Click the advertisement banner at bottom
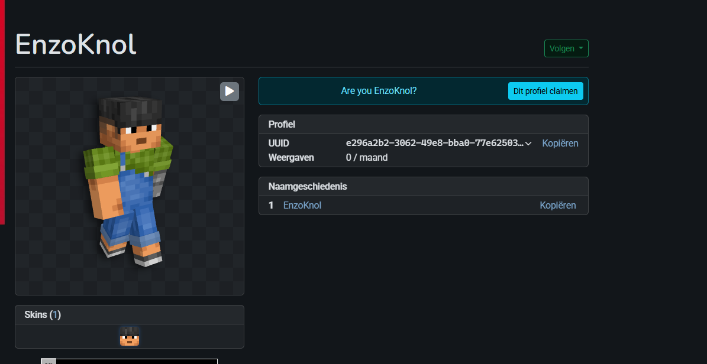707x364 pixels. pos(136,361)
